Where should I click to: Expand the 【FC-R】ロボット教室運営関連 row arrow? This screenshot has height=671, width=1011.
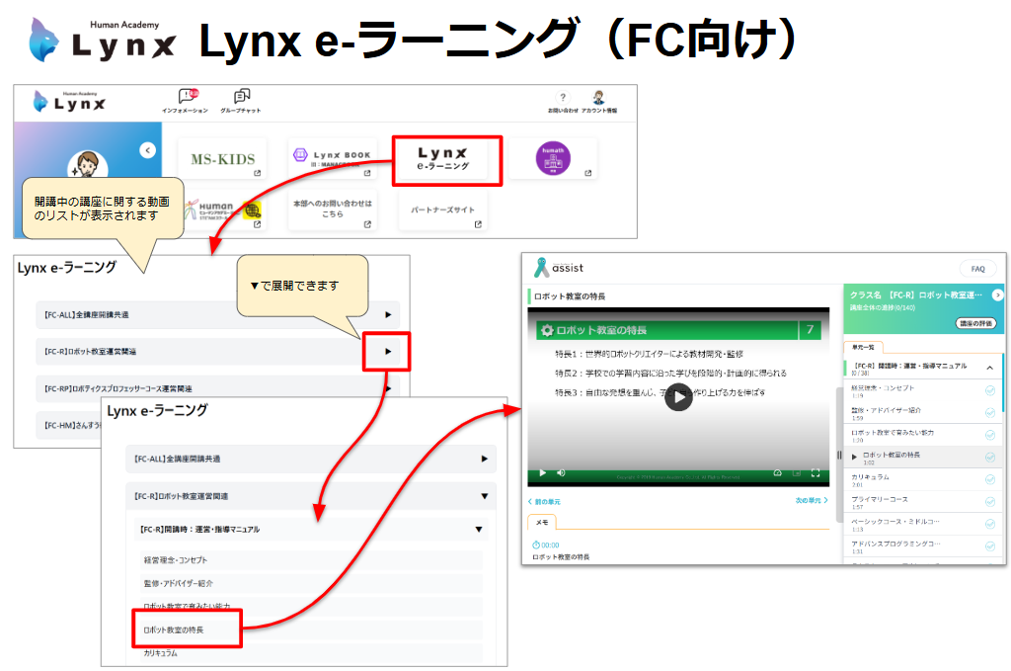[x=387, y=351]
